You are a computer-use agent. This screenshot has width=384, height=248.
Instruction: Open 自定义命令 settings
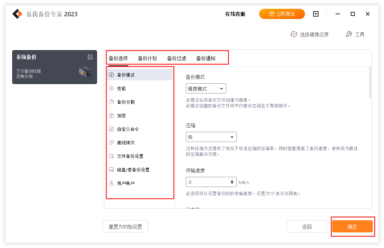[128, 129]
